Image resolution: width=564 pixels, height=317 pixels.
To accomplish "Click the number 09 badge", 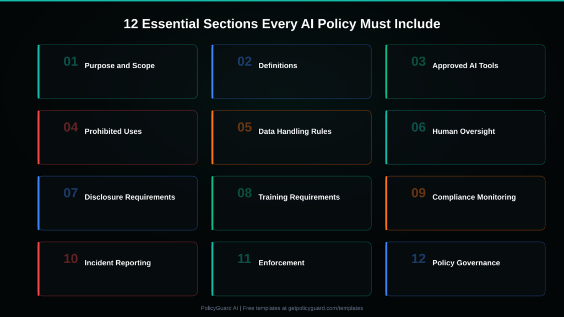I will pos(419,193).
